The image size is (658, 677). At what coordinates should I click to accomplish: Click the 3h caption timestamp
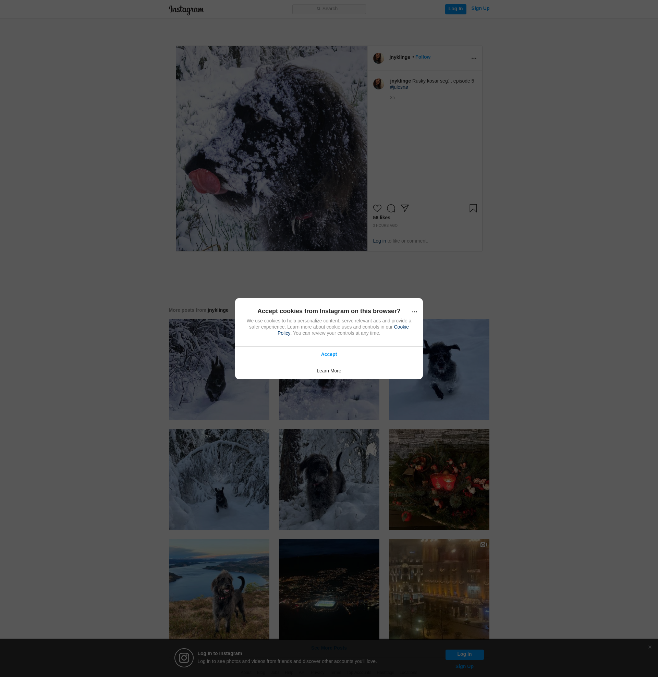point(392,98)
